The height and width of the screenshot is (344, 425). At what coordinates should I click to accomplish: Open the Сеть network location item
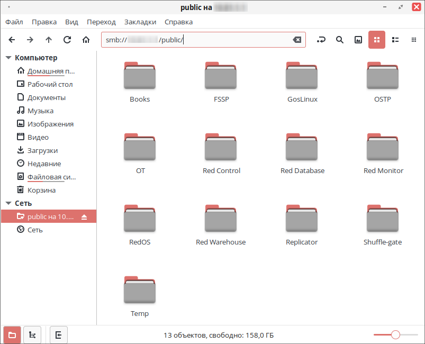(49, 230)
